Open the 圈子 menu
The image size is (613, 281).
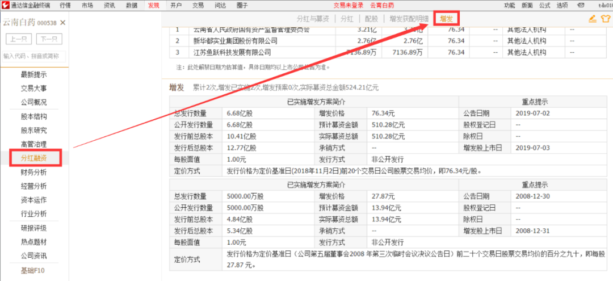click(x=242, y=5)
